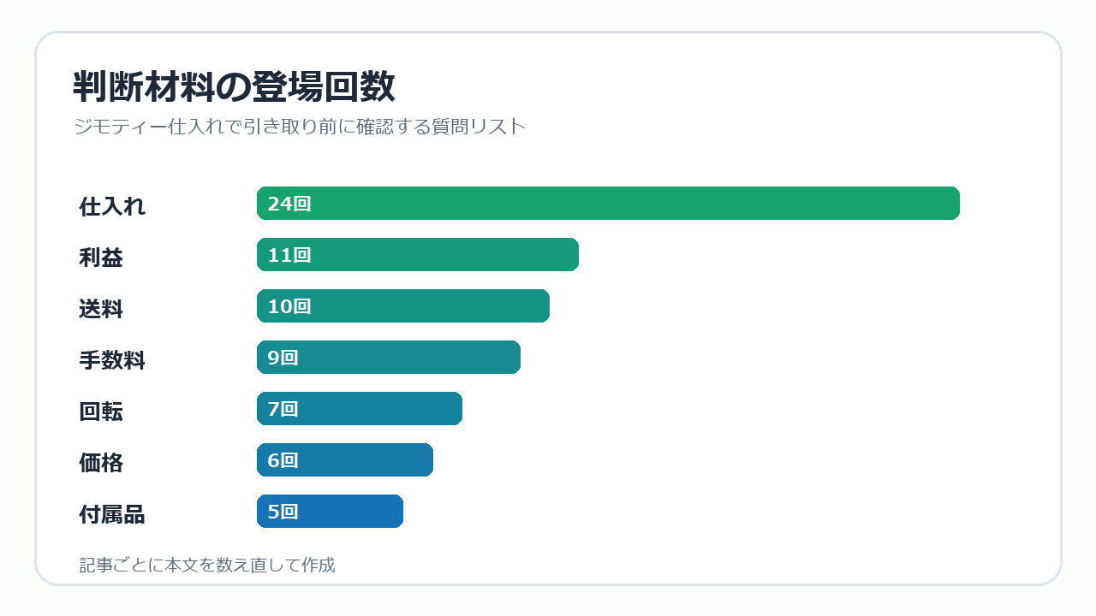Viewport: 1096px width, 616px height.
Task: Select the 送料 category label
Action: click(x=101, y=309)
